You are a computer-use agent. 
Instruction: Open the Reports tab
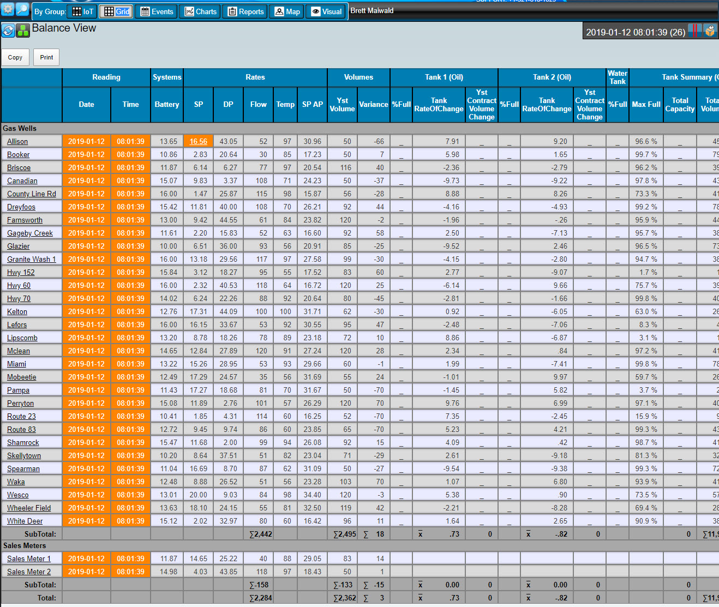245,11
